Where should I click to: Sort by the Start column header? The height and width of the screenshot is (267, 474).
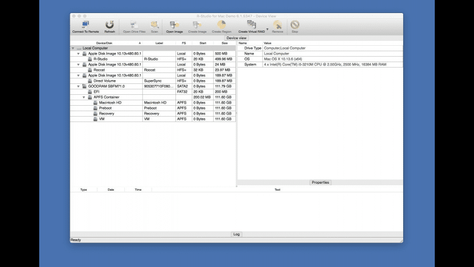pos(203,43)
